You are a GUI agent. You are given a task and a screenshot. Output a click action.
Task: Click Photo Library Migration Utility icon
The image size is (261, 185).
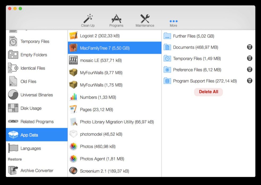73,122
